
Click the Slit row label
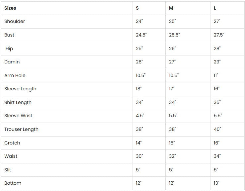tap(8, 170)
